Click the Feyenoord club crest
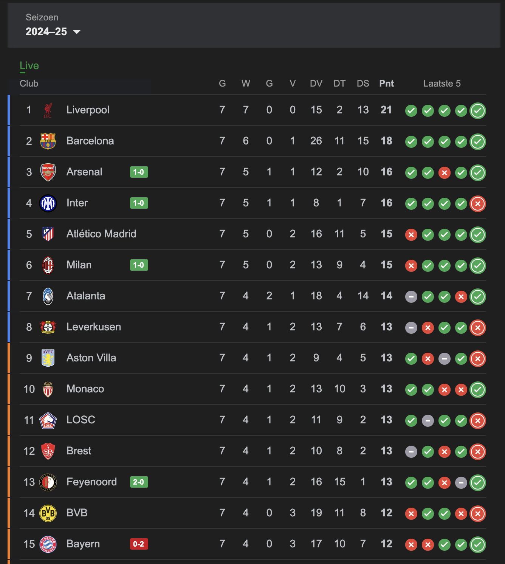The image size is (505, 564). [x=48, y=482]
